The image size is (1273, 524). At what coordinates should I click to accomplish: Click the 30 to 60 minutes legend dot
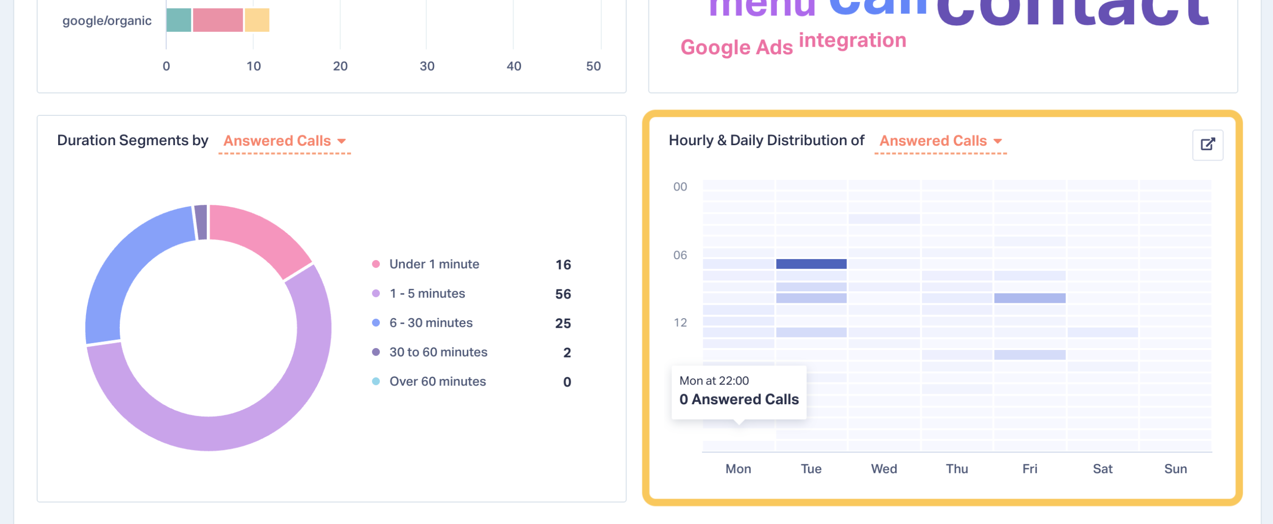click(376, 352)
